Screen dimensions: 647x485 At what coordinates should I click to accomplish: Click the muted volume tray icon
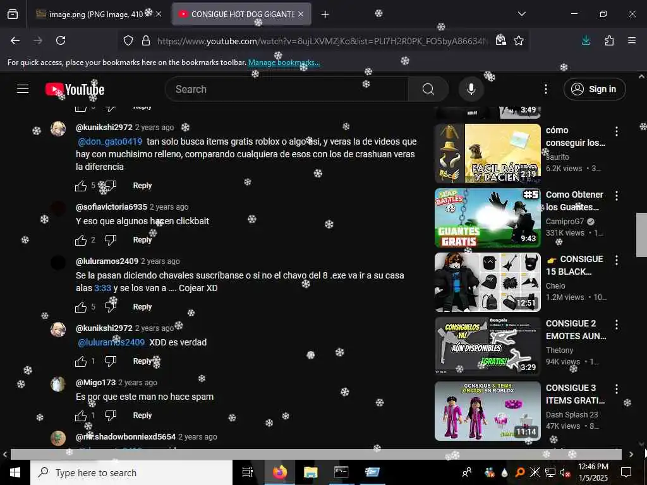click(x=564, y=472)
